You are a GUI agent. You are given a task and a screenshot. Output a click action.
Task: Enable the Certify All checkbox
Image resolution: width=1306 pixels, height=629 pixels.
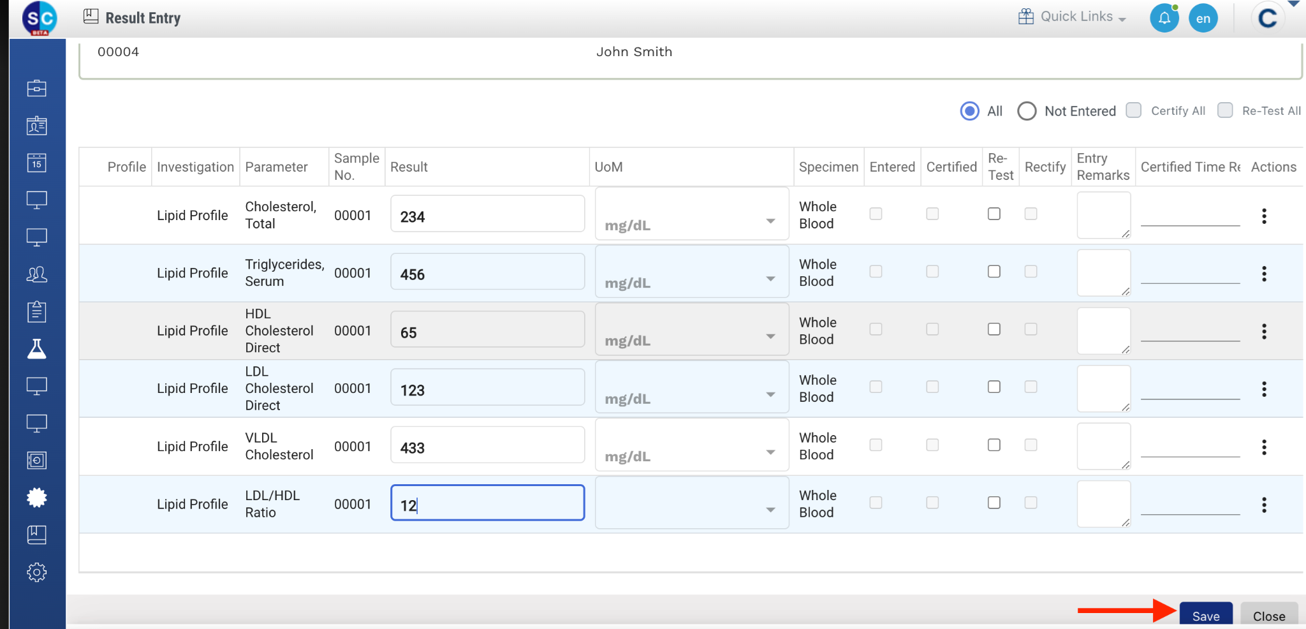tap(1133, 110)
